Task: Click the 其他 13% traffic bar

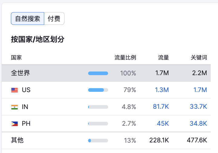Action: [98, 141]
